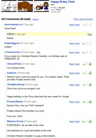Thumbs down CChanSonichu's comment
Screen dimensions: 96x138
(x=86, y=52)
